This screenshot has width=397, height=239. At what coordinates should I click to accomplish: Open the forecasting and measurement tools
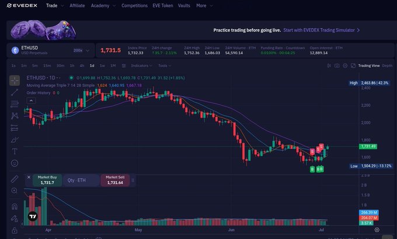pos(15,128)
